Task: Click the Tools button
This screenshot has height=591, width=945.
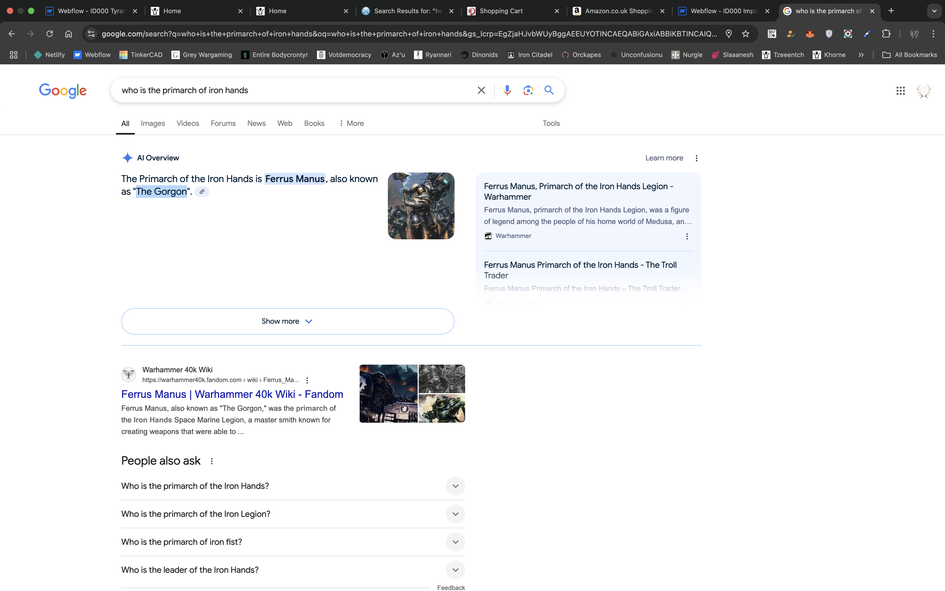Action: pos(551,123)
